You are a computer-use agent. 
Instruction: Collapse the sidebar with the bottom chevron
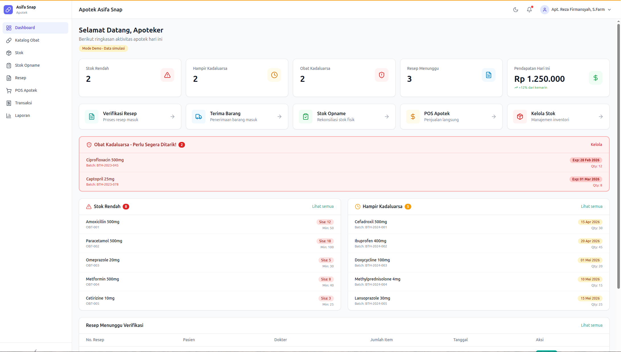tap(36, 350)
